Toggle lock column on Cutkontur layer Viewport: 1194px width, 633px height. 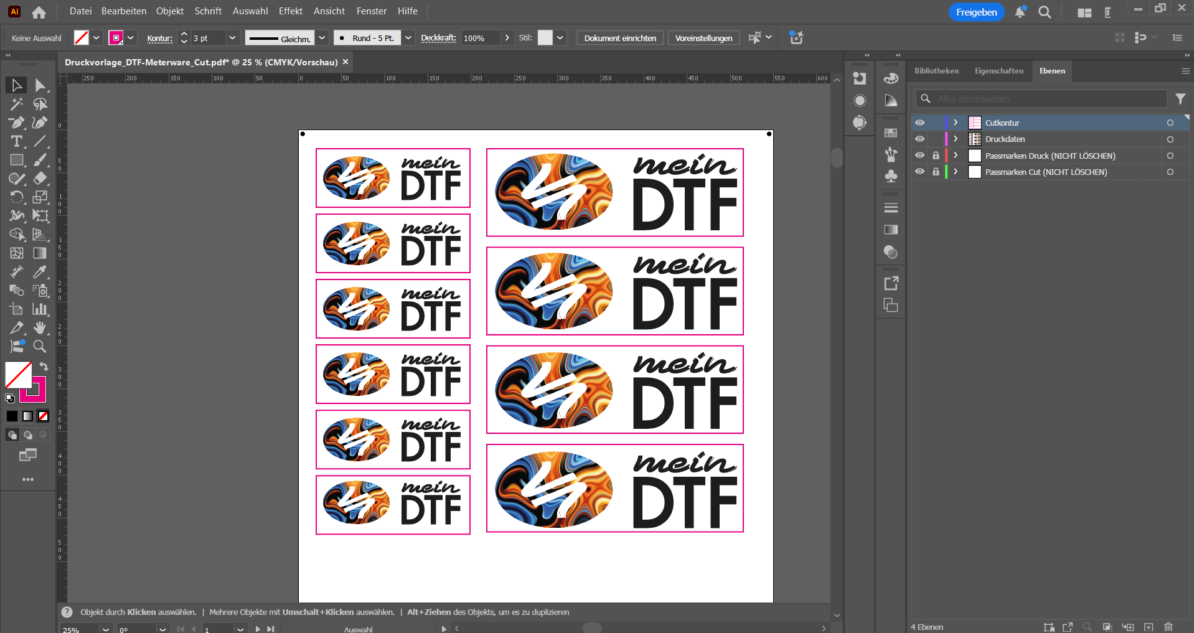[x=936, y=123]
